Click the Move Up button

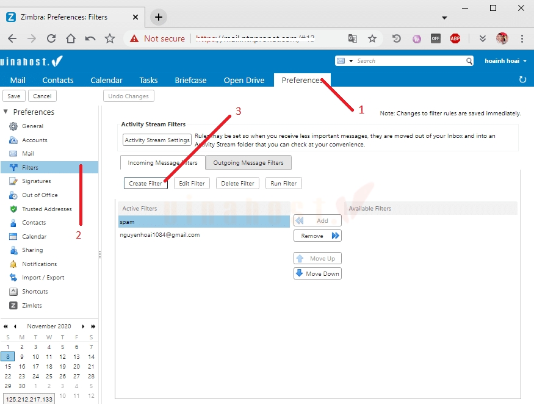317,258
